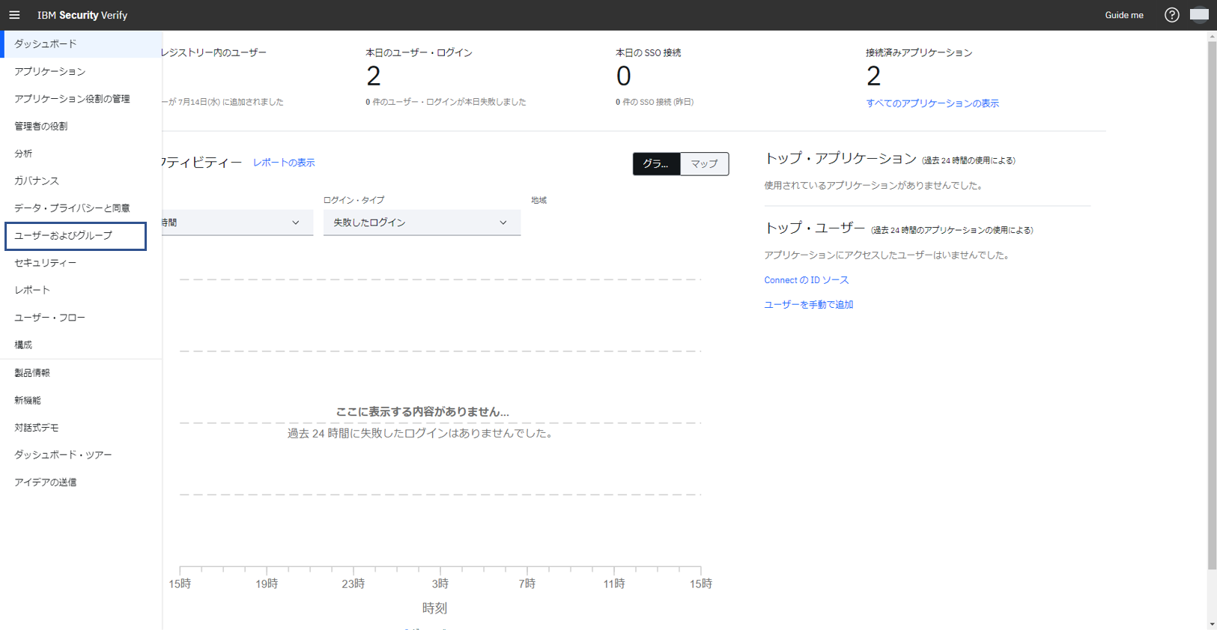Screen dimensions: 1217x630
Task: Click the vertical page scrollbar
Action: tap(1212, 306)
